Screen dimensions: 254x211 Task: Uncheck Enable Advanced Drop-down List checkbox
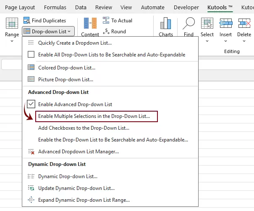[31, 104]
